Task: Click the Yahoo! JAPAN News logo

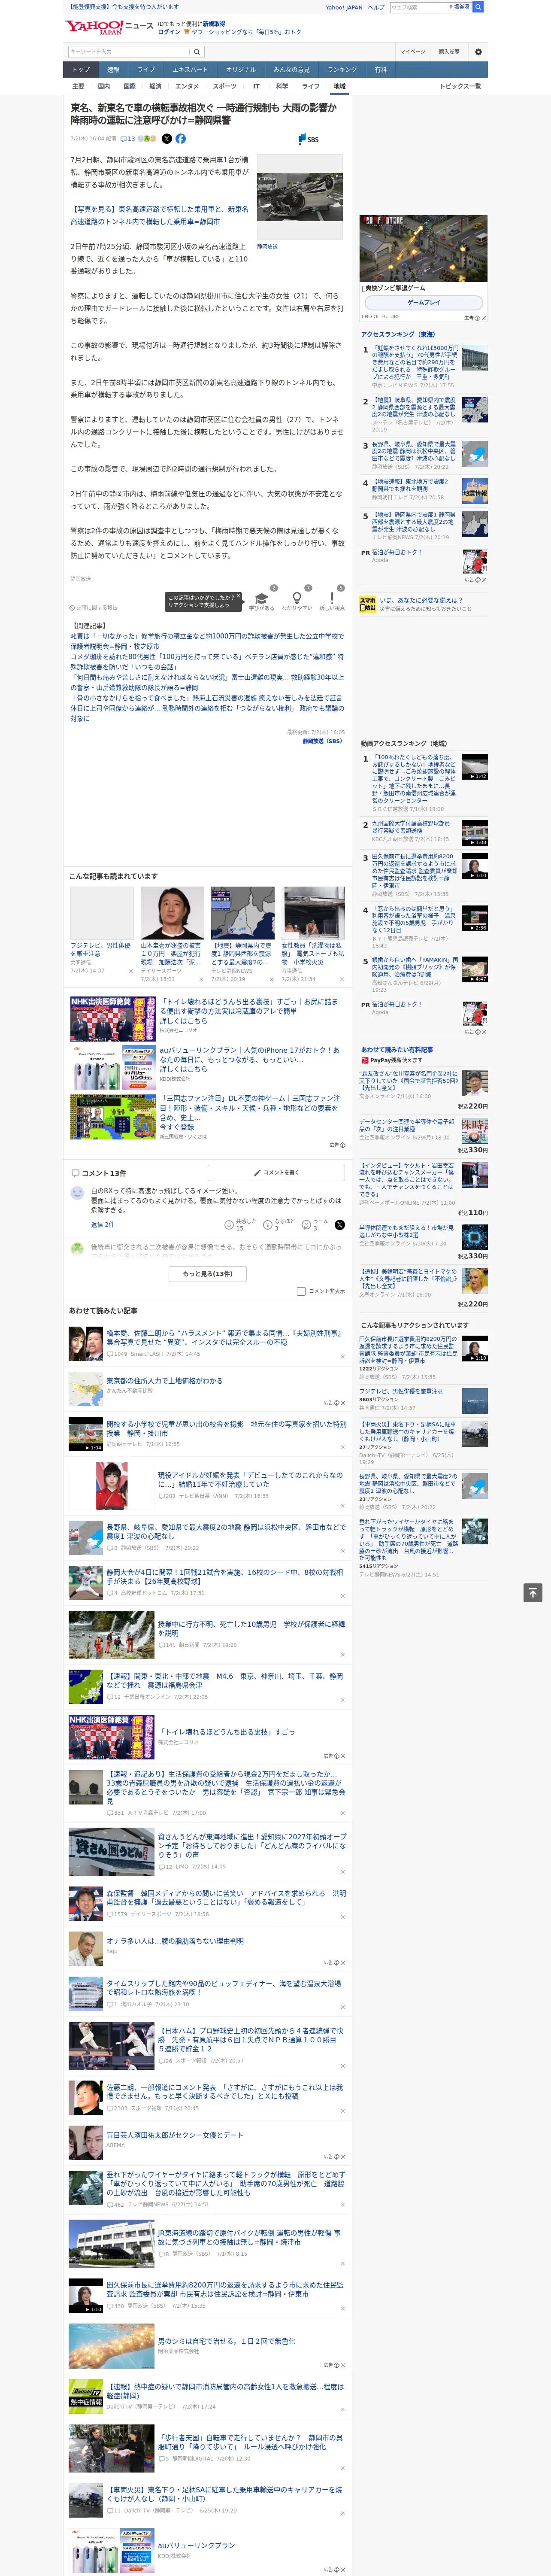Action: point(110,27)
